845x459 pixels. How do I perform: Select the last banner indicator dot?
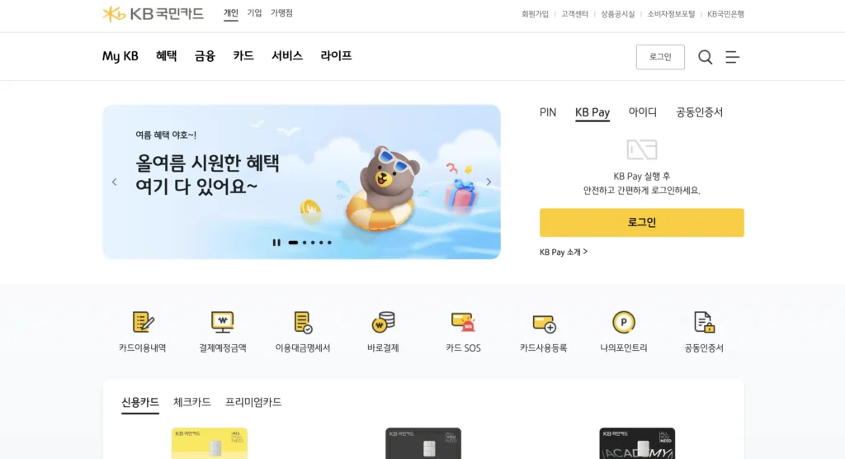(x=329, y=243)
